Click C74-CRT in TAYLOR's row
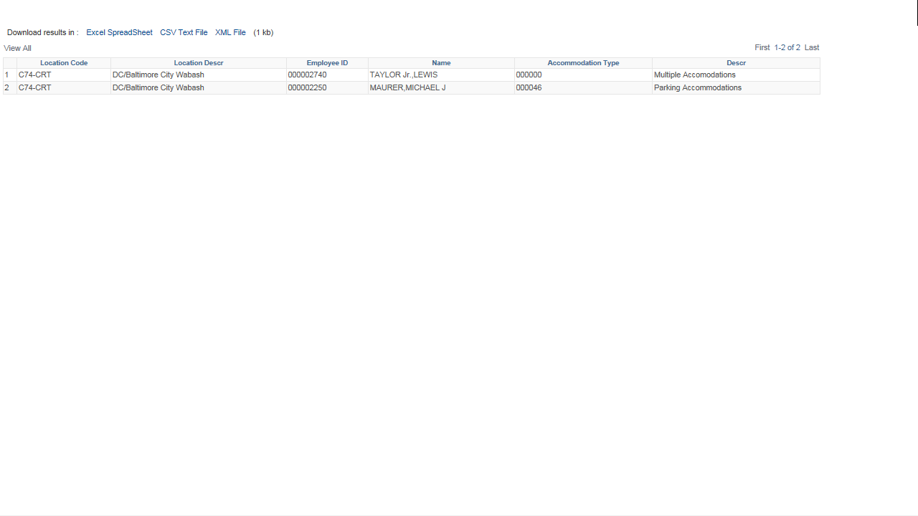The image size is (918, 516). tap(34, 75)
